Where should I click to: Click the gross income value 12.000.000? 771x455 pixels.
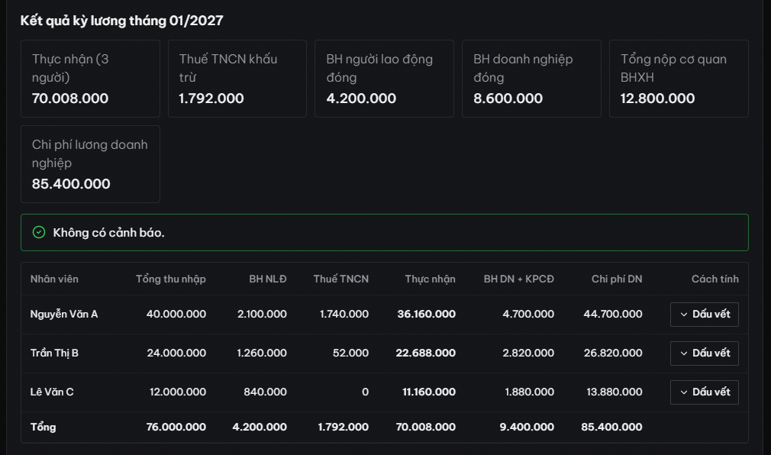click(x=178, y=392)
